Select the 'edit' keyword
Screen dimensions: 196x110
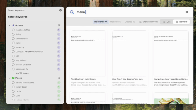tap(13, 56)
